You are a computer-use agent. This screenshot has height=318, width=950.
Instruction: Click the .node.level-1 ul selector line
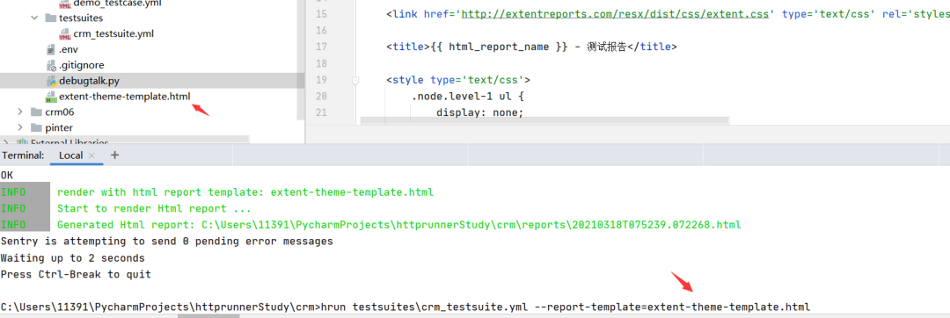point(467,96)
